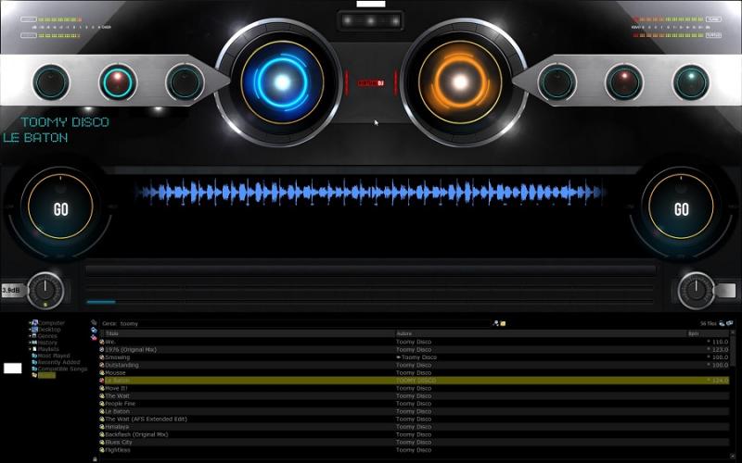The image size is (742, 463).
Task: Click the right deck gain knob
Action: [x=696, y=290]
